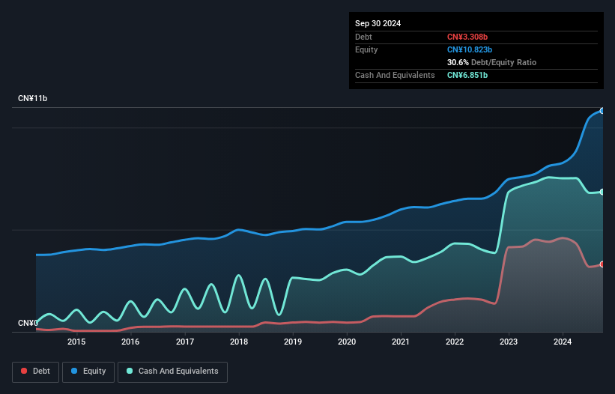Hide the Cash And Equivalents series
Screen dimensions: 615x394
point(172,372)
